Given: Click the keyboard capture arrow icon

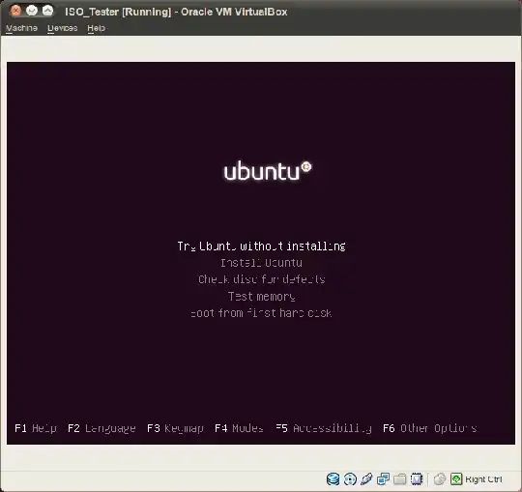Looking at the screenshot, I should 456,479.
